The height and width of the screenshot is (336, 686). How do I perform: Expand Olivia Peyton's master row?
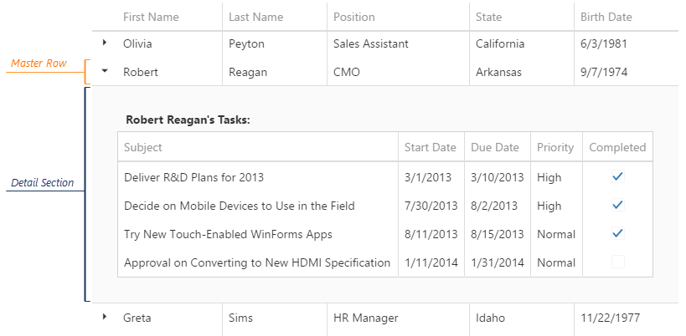(105, 43)
